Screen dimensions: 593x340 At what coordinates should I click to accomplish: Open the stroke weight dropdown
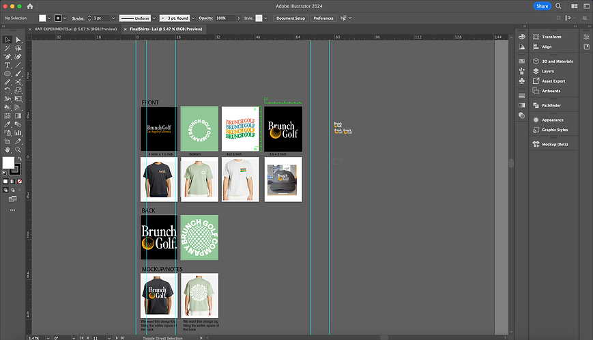(x=113, y=18)
